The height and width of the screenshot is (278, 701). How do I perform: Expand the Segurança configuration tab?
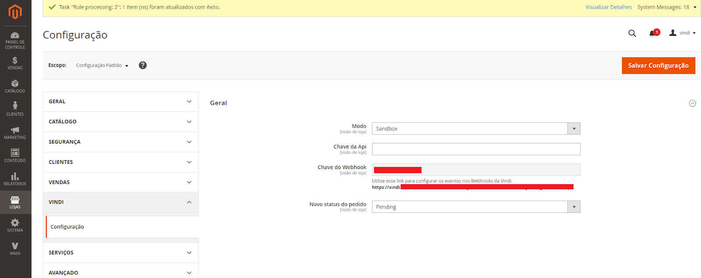pos(120,142)
